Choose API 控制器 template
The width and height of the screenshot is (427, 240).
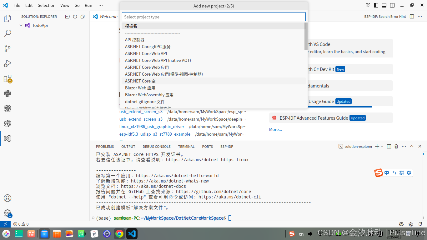pos(214,40)
